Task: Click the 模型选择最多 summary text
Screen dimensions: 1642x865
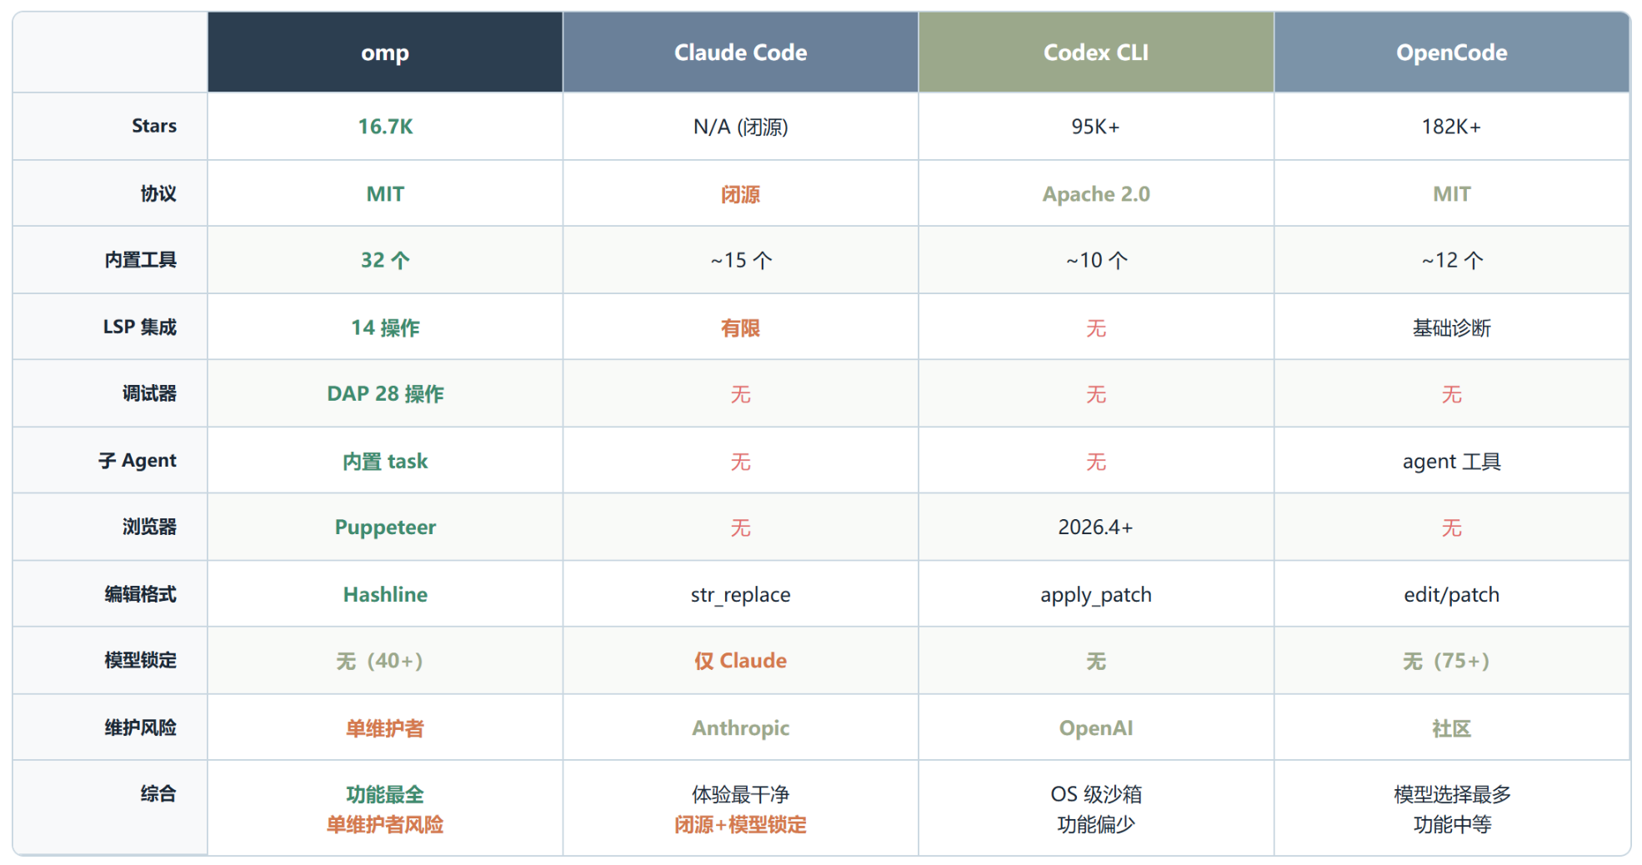Action: (1452, 794)
